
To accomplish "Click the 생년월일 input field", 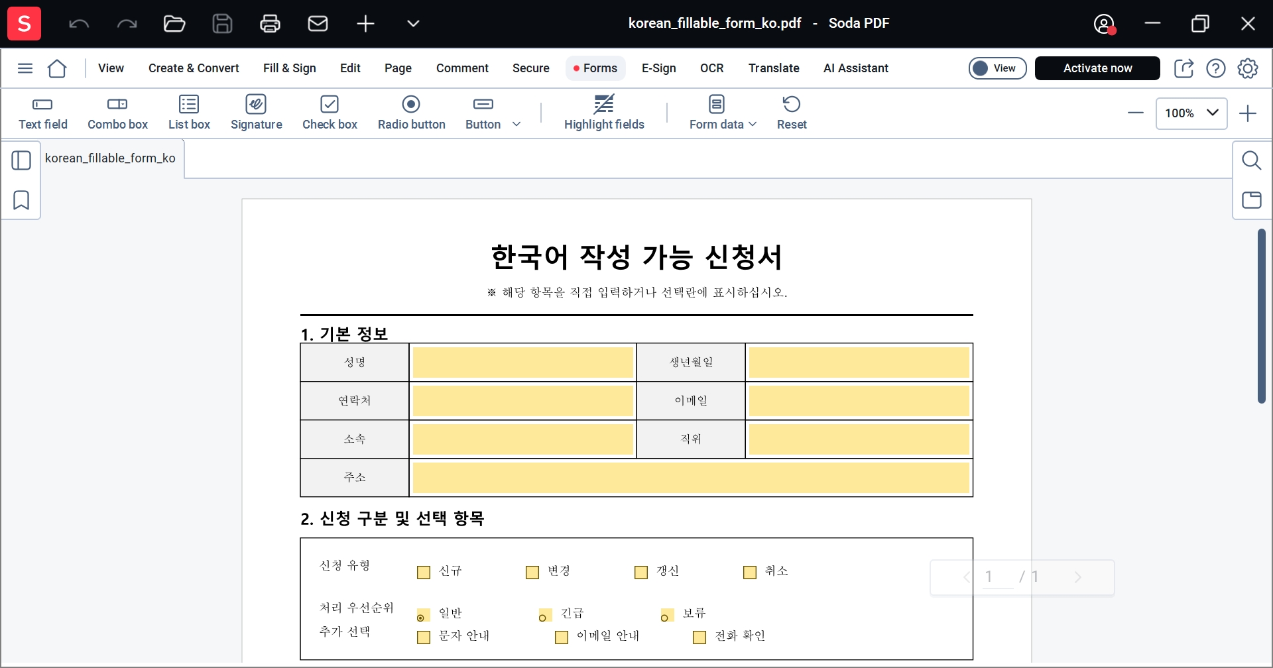I will [859, 362].
